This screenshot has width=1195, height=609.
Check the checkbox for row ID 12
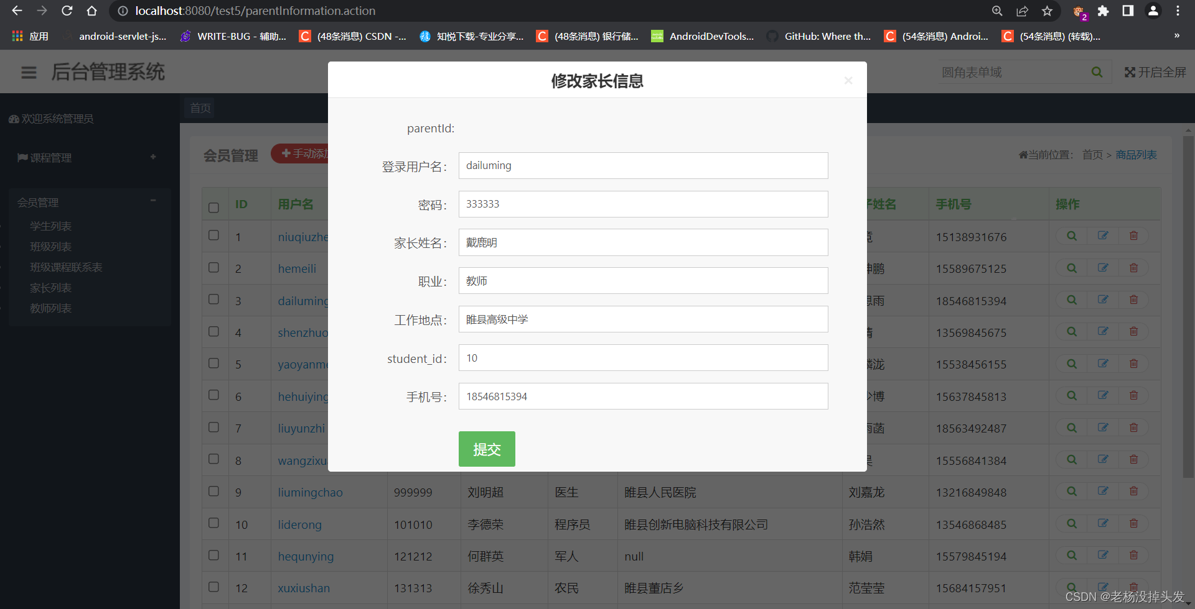[x=213, y=587]
